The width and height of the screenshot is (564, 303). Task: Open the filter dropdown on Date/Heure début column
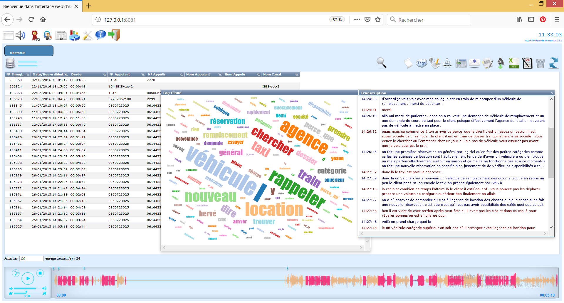coord(66,75)
